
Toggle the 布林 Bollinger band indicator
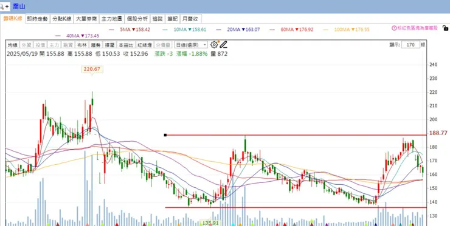click(x=81, y=45)
